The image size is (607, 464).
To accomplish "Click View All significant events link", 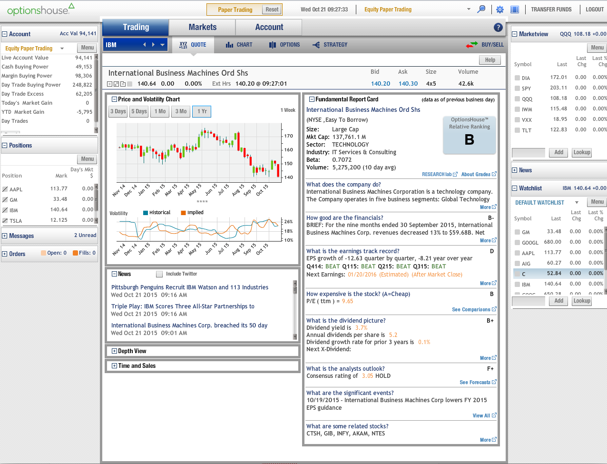I will (484, 416).
